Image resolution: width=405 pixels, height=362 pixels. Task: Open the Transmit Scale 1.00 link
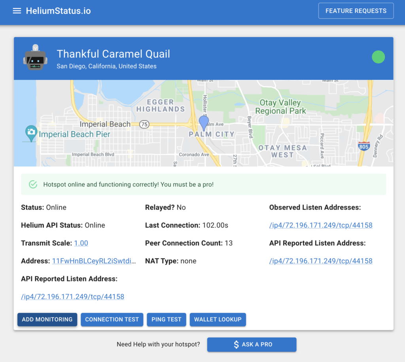tap(81, 243)
